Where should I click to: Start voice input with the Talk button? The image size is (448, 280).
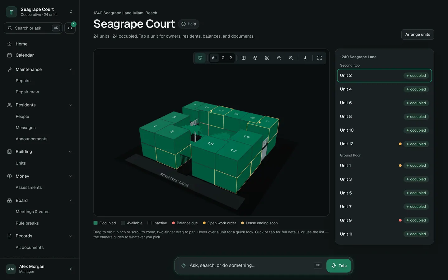click(x=339, y=266)
